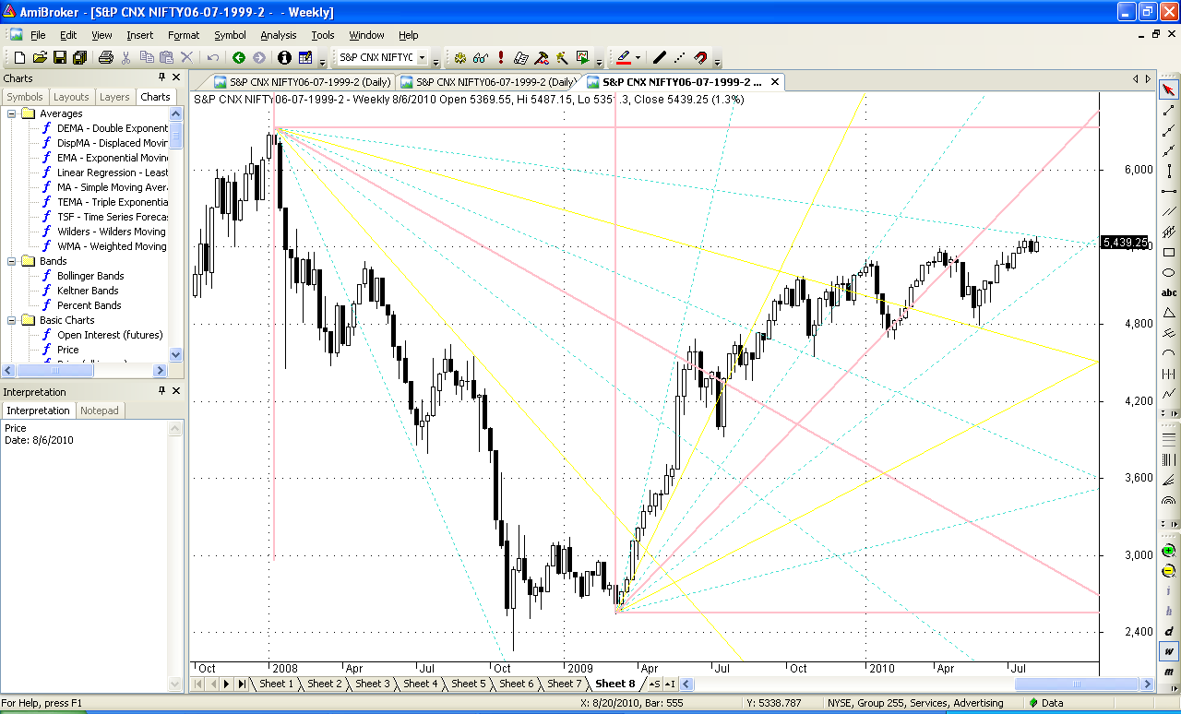Click the solid line style icon

(660, 57)
